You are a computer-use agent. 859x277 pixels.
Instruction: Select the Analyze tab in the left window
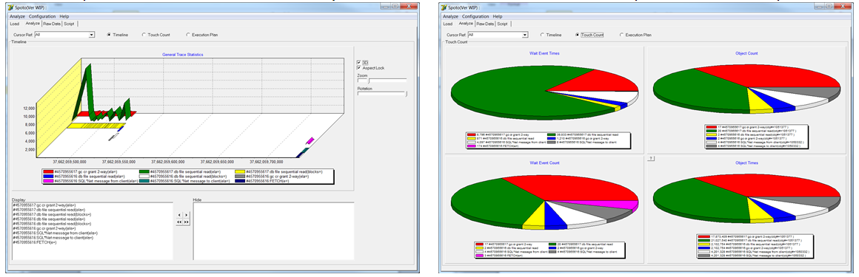pyautogui.click(x=33, y=24)
